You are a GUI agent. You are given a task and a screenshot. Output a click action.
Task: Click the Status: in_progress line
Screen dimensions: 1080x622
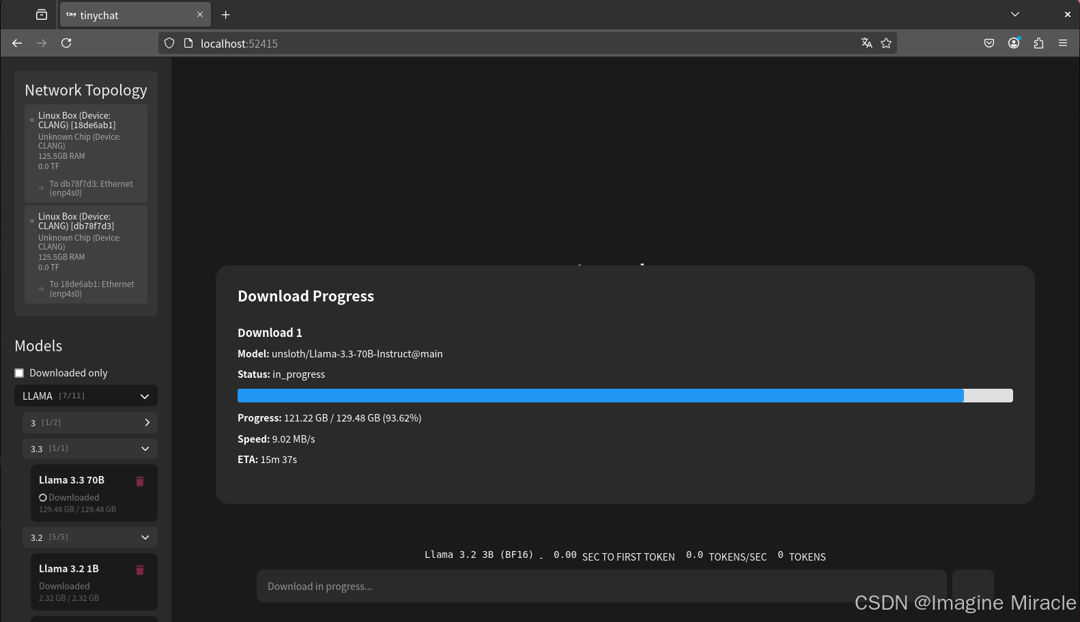point(281,374)
